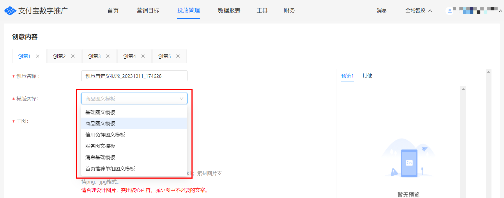Pick 首页推荐单组图文模板 from the list

tap(110, 169)
